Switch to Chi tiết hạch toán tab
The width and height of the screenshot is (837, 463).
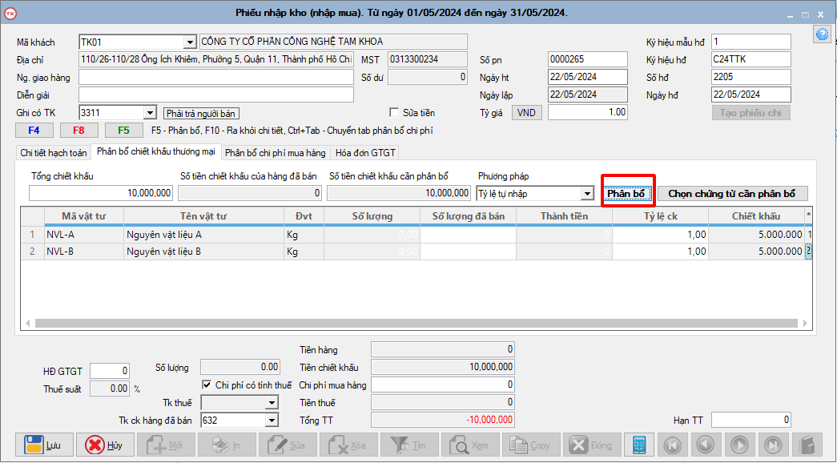[53, 152]
